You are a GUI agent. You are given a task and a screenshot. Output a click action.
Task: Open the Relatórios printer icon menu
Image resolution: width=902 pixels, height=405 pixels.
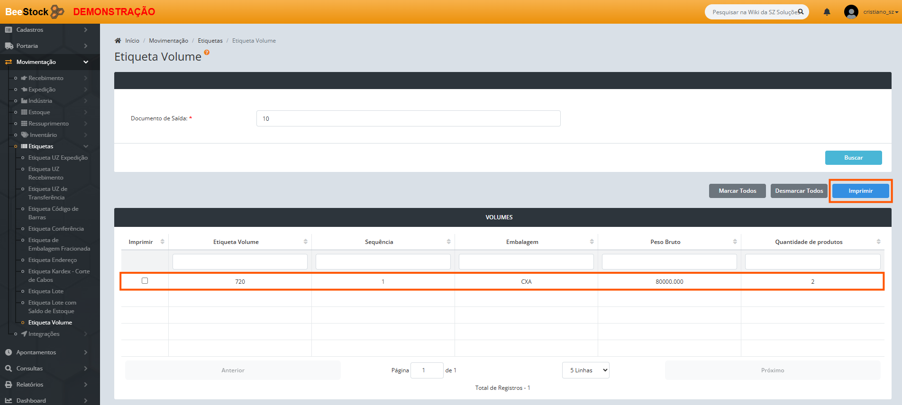coord(9,385)
